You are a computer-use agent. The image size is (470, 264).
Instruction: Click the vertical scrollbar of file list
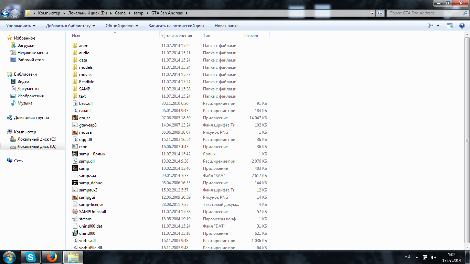(x=467, y=140)
